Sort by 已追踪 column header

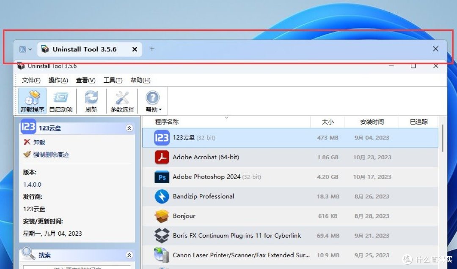(418, 122)
